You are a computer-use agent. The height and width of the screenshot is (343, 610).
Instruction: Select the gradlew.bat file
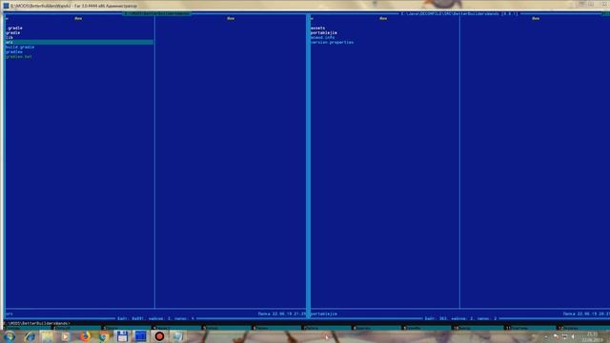click(x=19, y=57)
